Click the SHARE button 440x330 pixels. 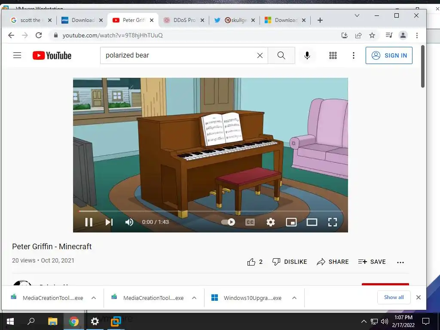[x=333, y=262]
